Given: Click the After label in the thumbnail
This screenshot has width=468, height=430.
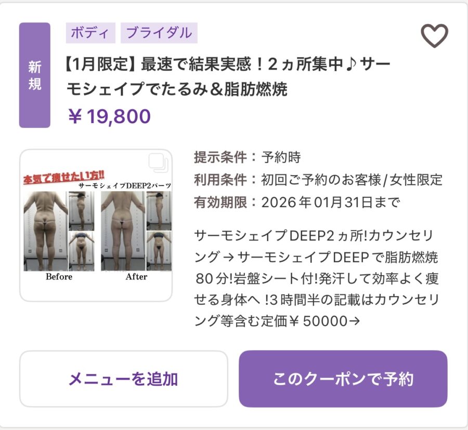Looking at the screenshot, I should tap(136, 276).
